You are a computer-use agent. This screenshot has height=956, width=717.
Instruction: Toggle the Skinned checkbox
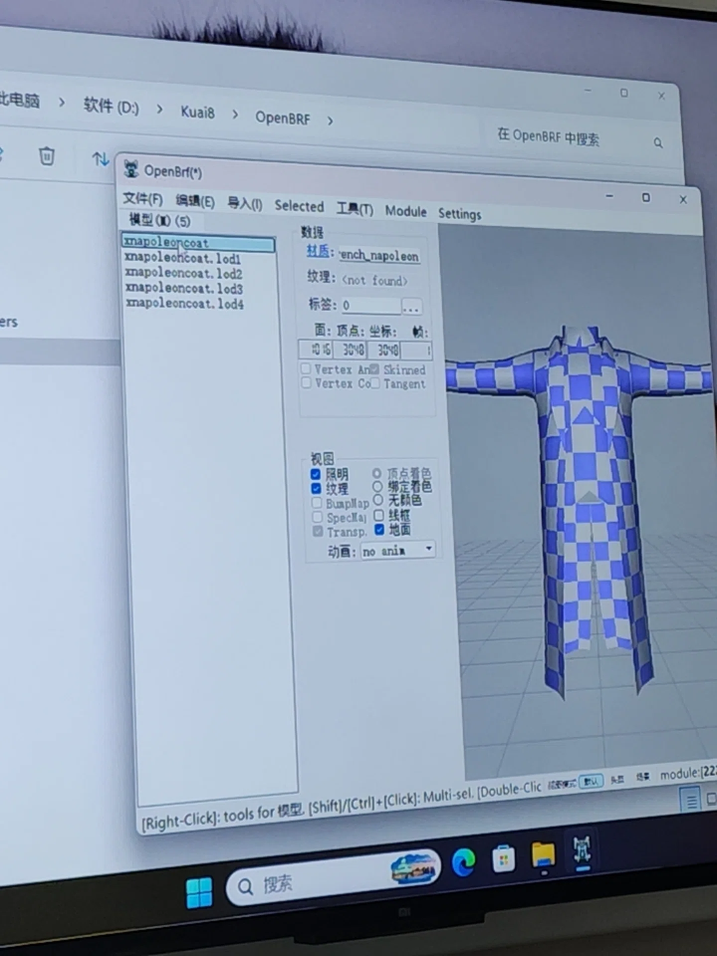[x=374, y=368]
